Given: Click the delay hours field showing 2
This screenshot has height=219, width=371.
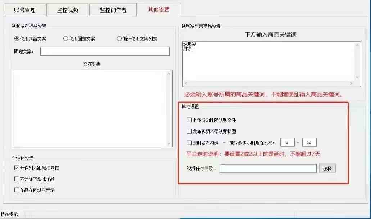Looking at the screenshot, I should [288, 142].
